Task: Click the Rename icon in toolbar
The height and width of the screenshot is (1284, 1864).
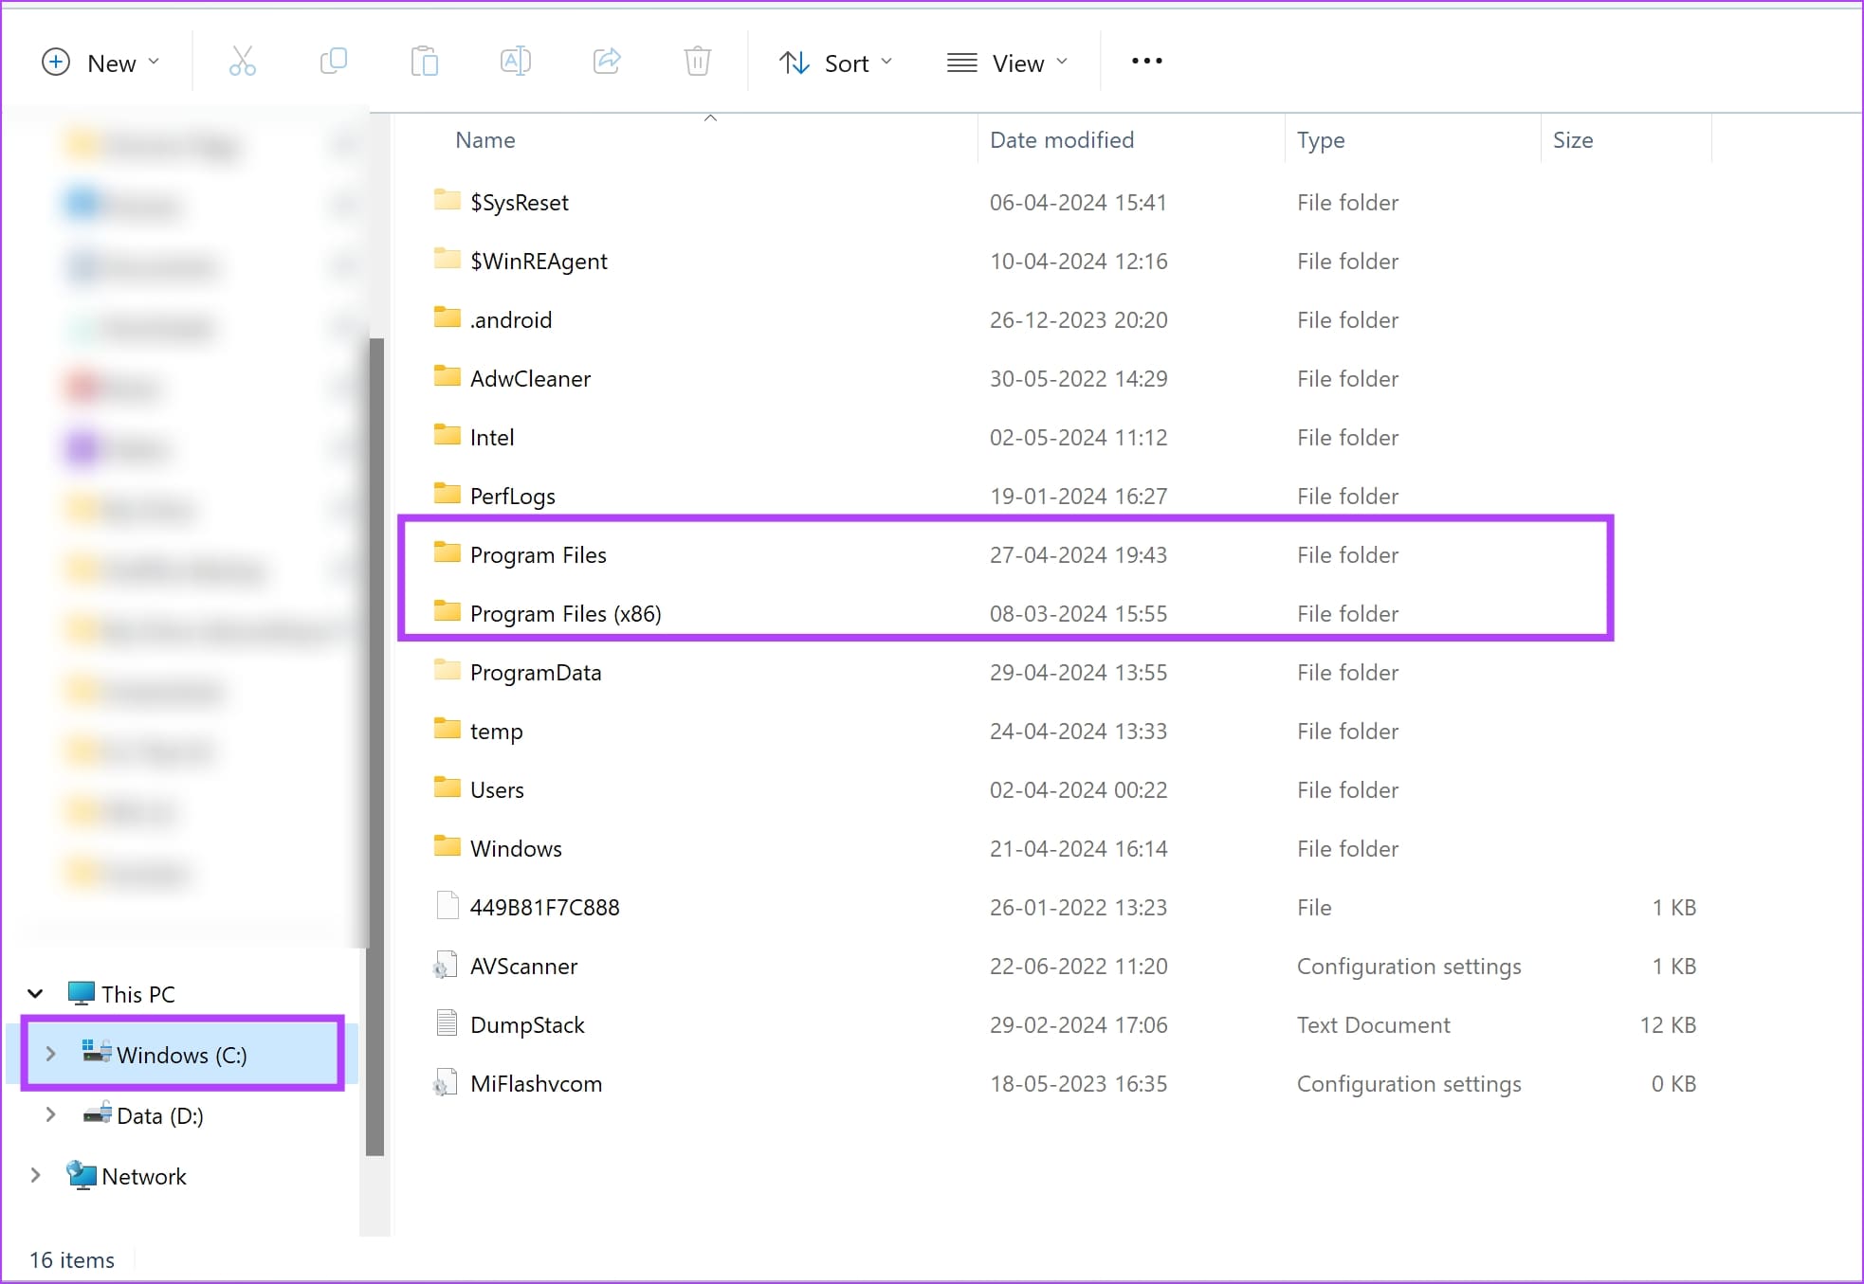Action: 515,63
